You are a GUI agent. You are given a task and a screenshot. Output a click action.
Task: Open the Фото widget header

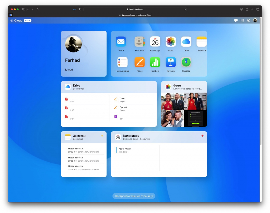tap(184, 87)
